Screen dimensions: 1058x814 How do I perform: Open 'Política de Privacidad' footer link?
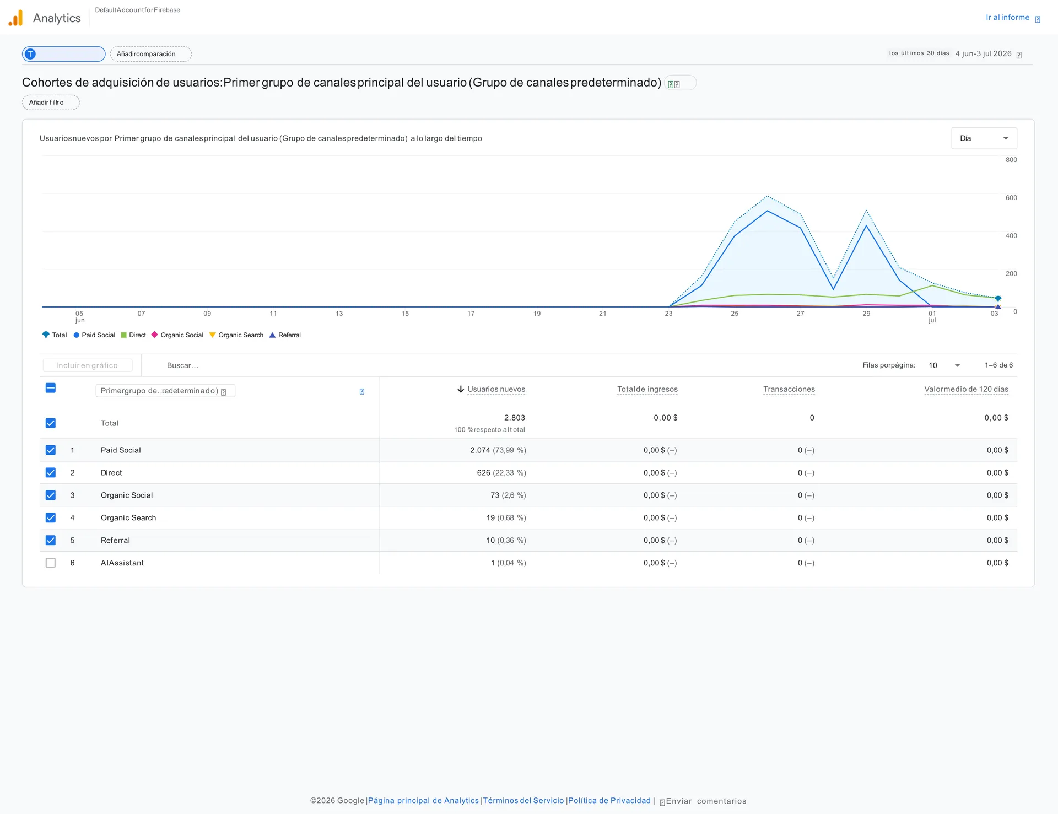tap(609, 801)
